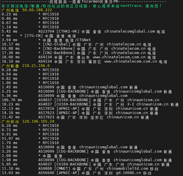The image size is (183, 176).
Task: Click AS10099 in the 1.45 ms row
Action: [46, 87]
